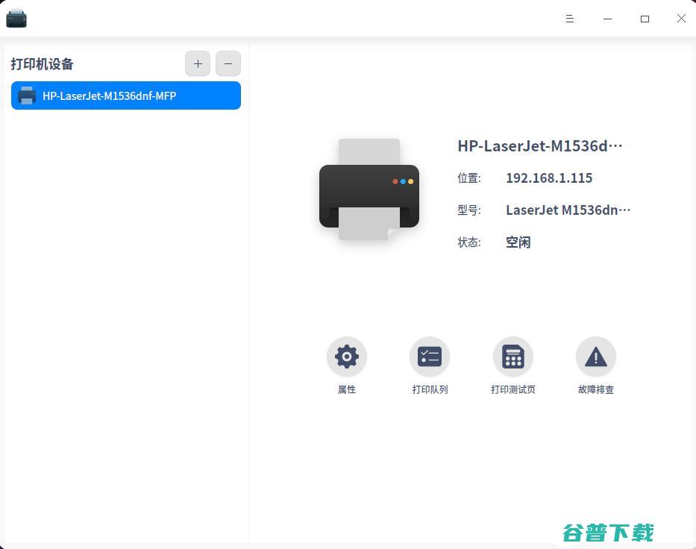Viewport: 696px width, 549px height.
Task: Click the printer app icon in title bar
Action: click(16, 18)
